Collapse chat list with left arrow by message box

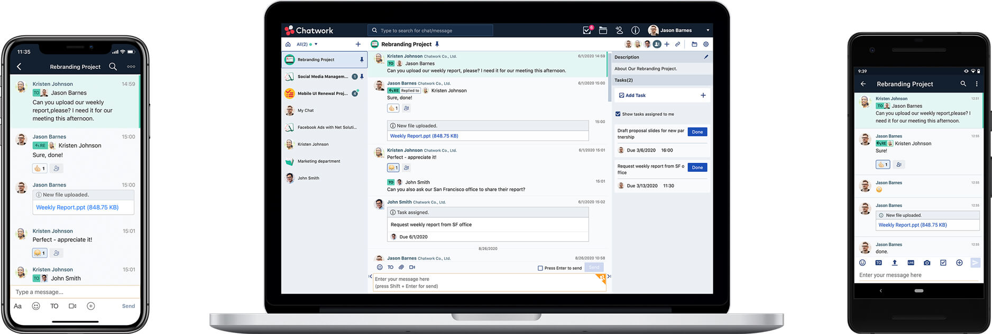(370, 276)
